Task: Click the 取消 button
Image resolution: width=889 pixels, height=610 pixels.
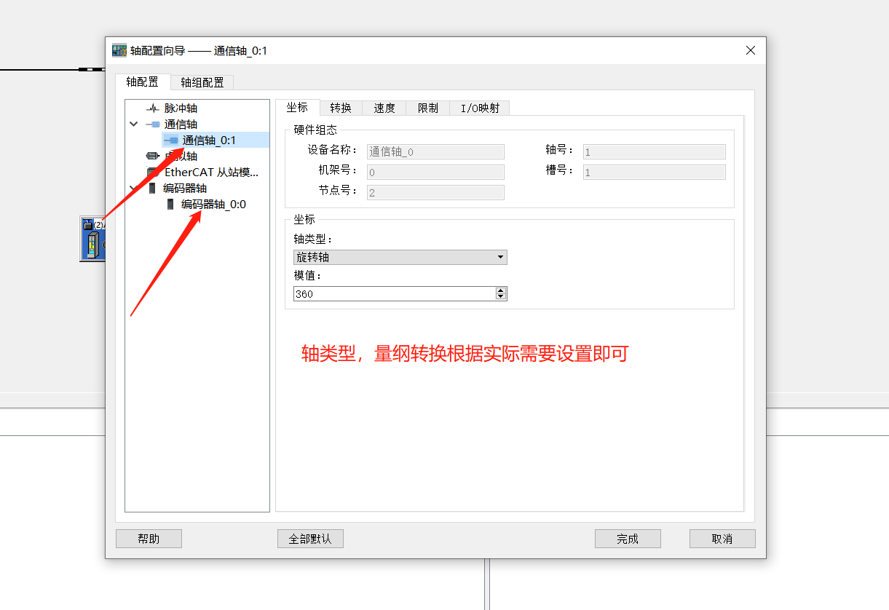Action: click(x=722, y=539)
